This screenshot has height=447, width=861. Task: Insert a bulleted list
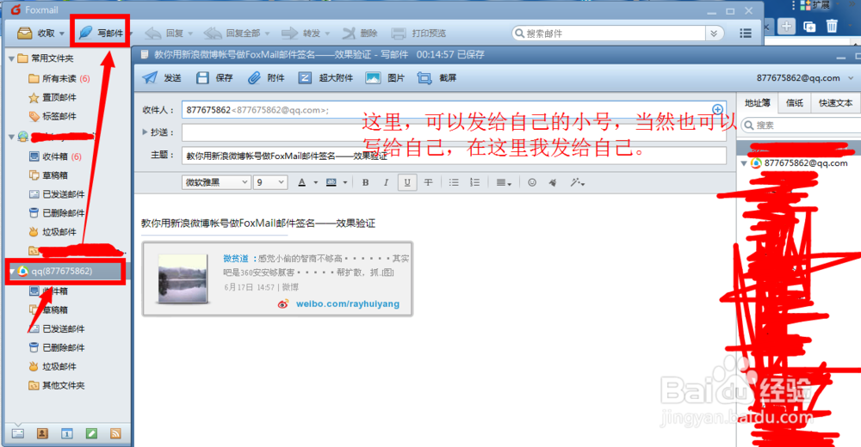pos(454,182)
